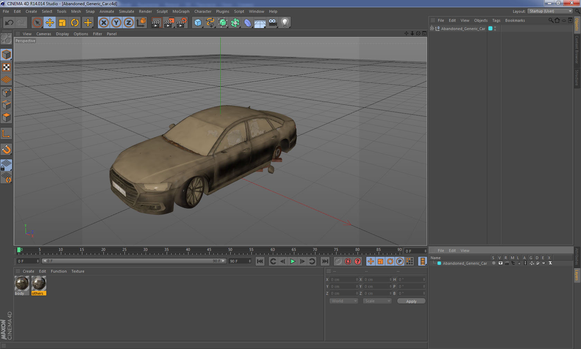Image resolution: width=581 pixels, height=349 pixels.
Task: Open the Sculpt menu
Action: [162, 11]
